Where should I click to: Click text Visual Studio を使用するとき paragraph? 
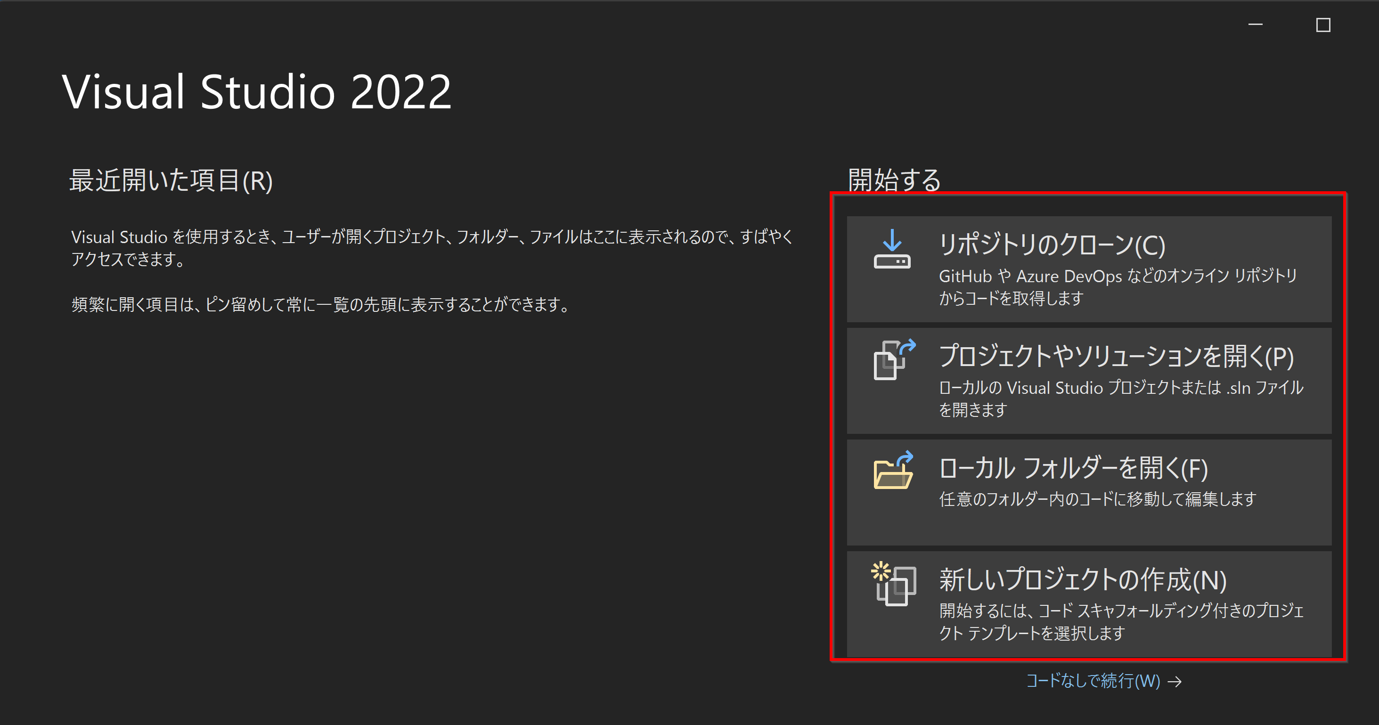tap(432, 248)
